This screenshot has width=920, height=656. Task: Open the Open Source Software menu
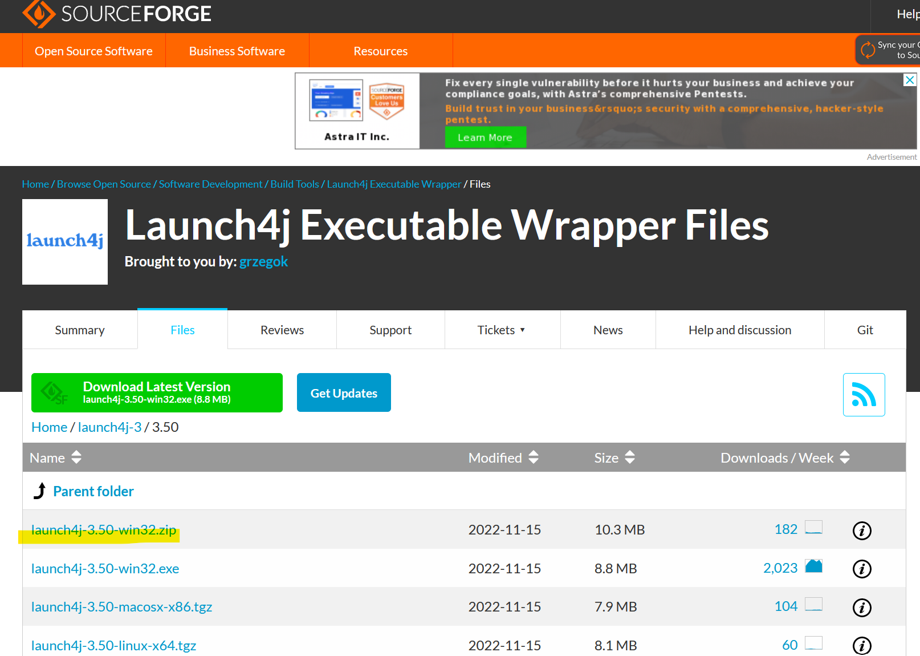point(93,51)
